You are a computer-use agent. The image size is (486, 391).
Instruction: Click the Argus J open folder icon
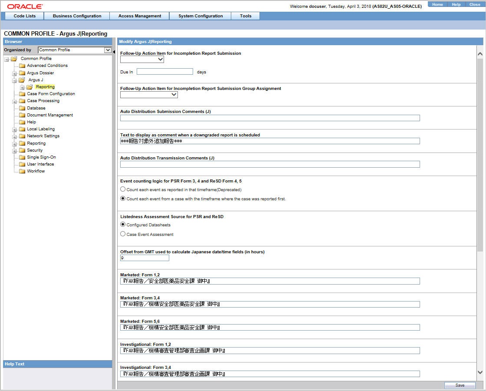pos(22,80)
